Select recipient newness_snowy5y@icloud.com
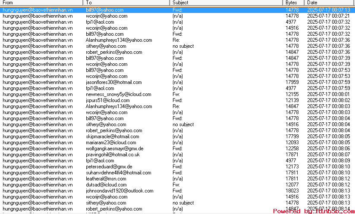The width and height of the screenshot is (355, 214). coord(119,94)
